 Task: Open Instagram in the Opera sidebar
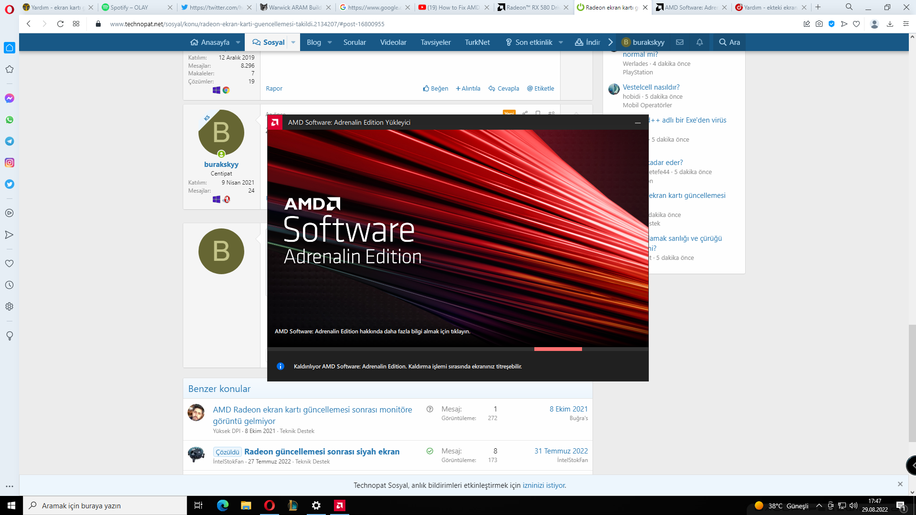click(x=10, y=163)
